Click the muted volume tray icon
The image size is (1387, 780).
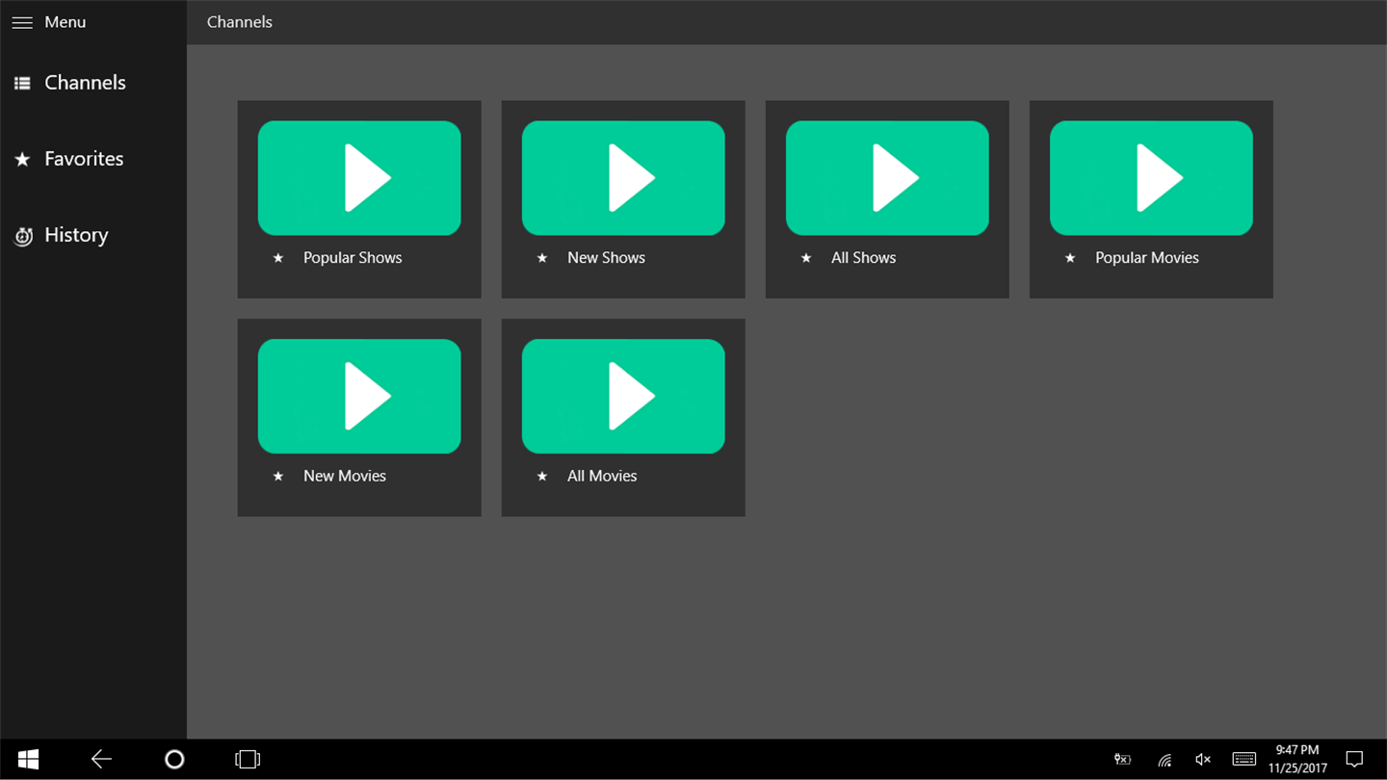coord(1203,760)
